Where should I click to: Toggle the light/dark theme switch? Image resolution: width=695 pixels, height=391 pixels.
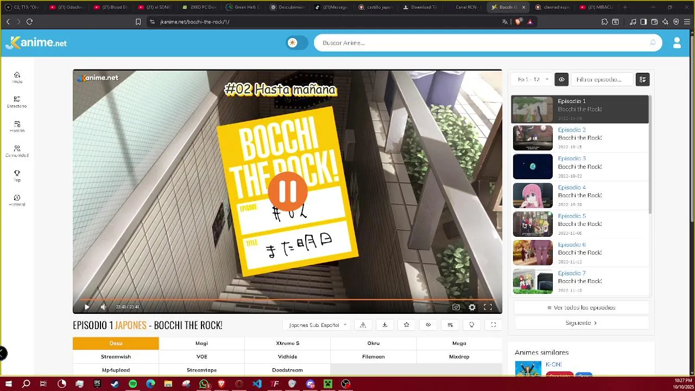tap(297, 43)
